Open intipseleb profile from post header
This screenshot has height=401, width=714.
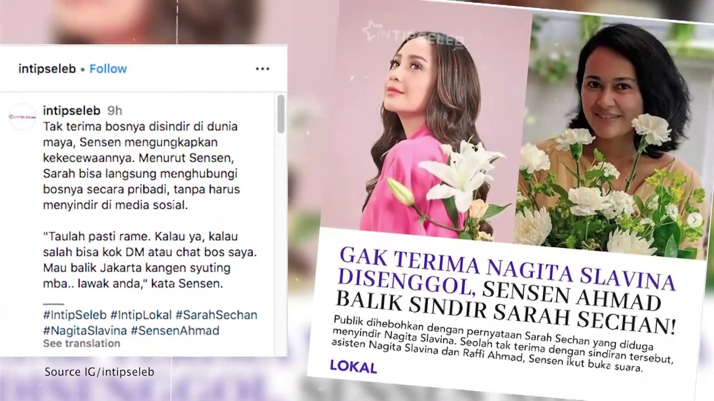coord(47,69)
